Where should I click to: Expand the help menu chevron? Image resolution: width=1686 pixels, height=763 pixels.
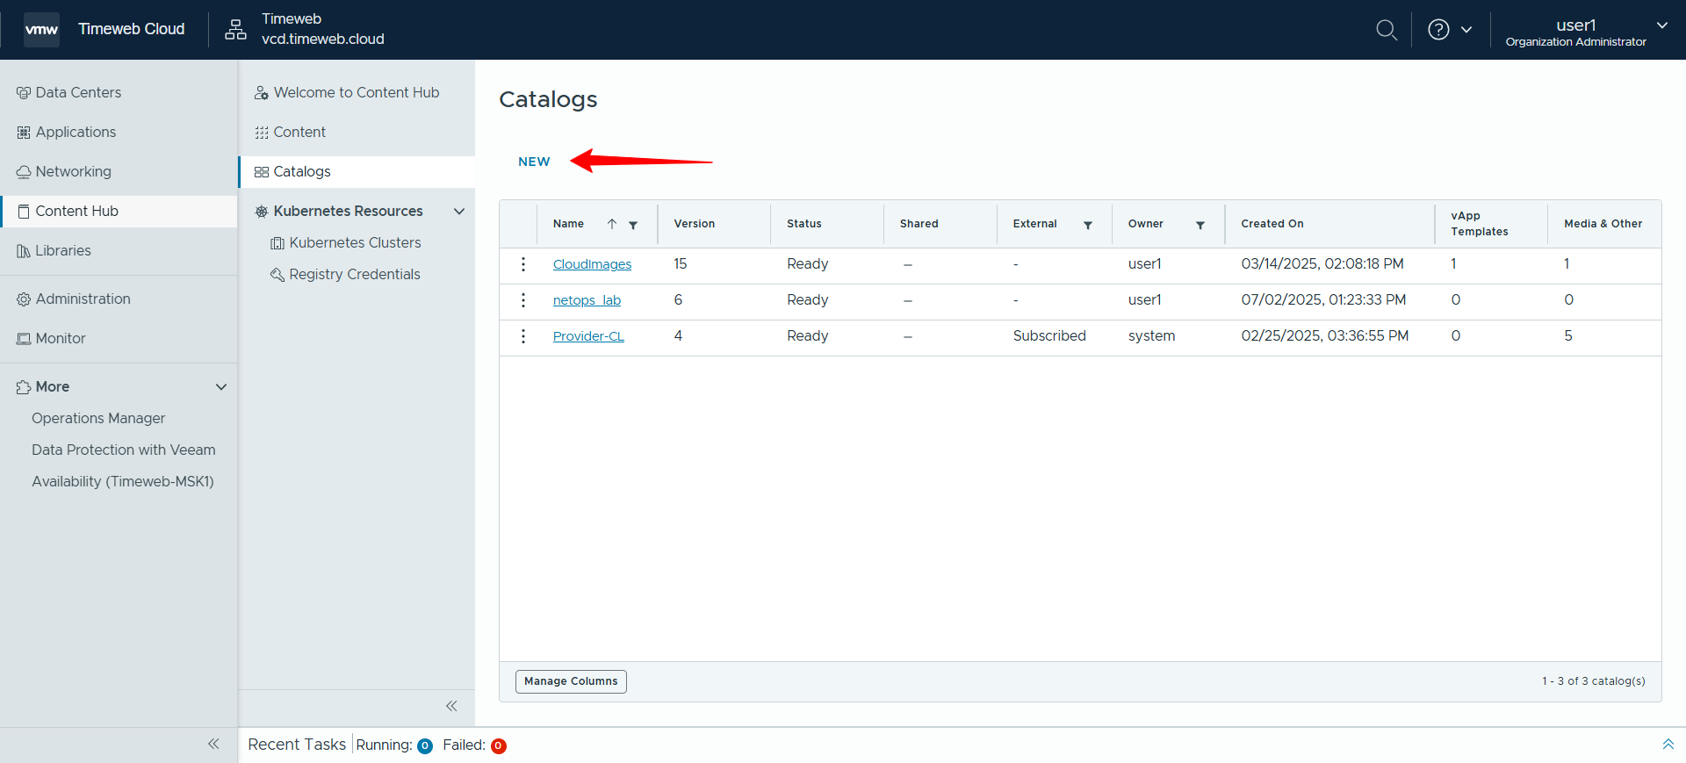pyautogui.click(x=1466, y=30)
